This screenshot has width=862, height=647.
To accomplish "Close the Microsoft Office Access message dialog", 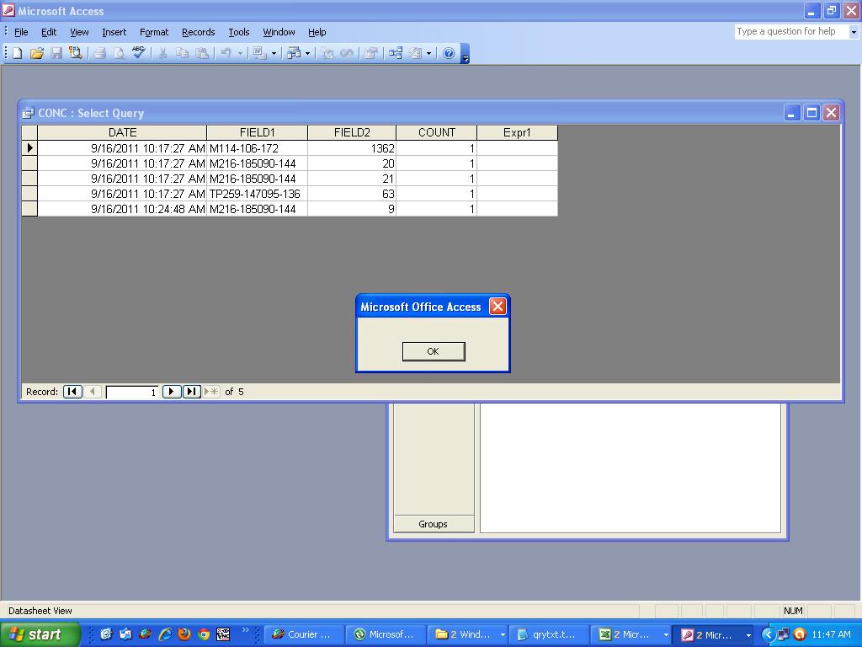I will (x=498, y=307).
